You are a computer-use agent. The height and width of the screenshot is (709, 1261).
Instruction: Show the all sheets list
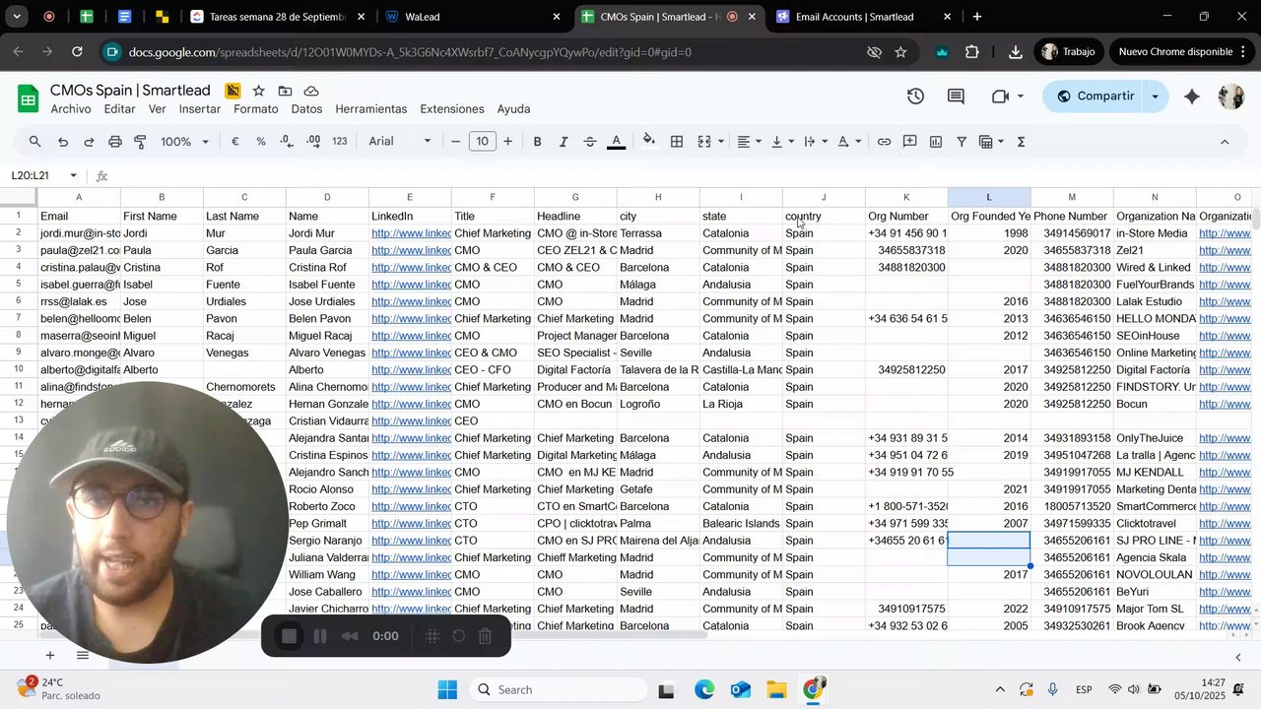pyautogui.click(x=83, y=656)
